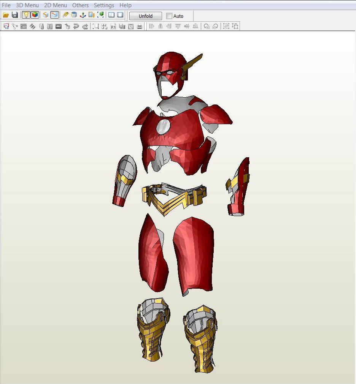This screenshot has height=384, width=356.
Task: Click the cylinder shape icon
Action: click(x=74, y=15)
